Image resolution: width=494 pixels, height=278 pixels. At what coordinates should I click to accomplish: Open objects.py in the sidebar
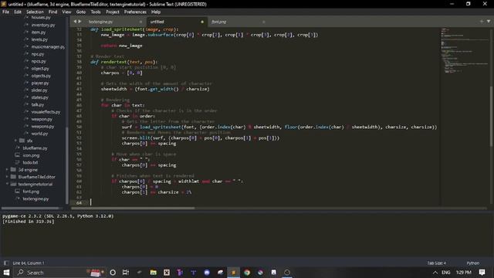point(41,76)
